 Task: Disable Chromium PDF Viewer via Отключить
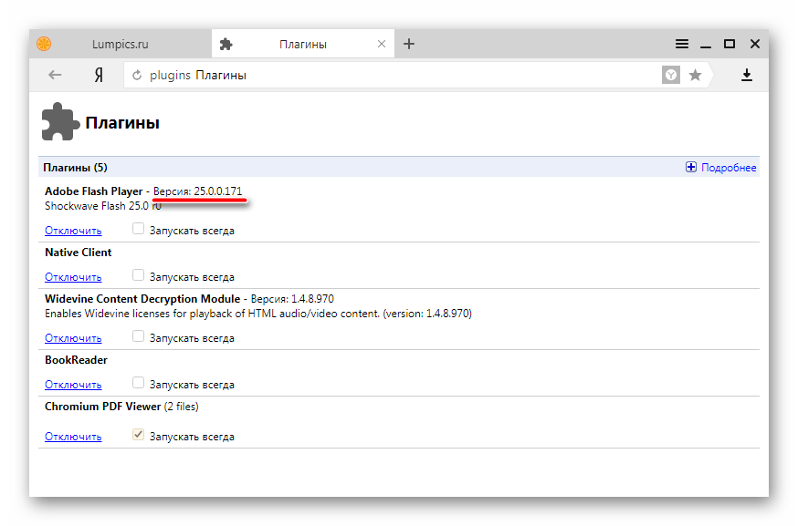point(73,437)
